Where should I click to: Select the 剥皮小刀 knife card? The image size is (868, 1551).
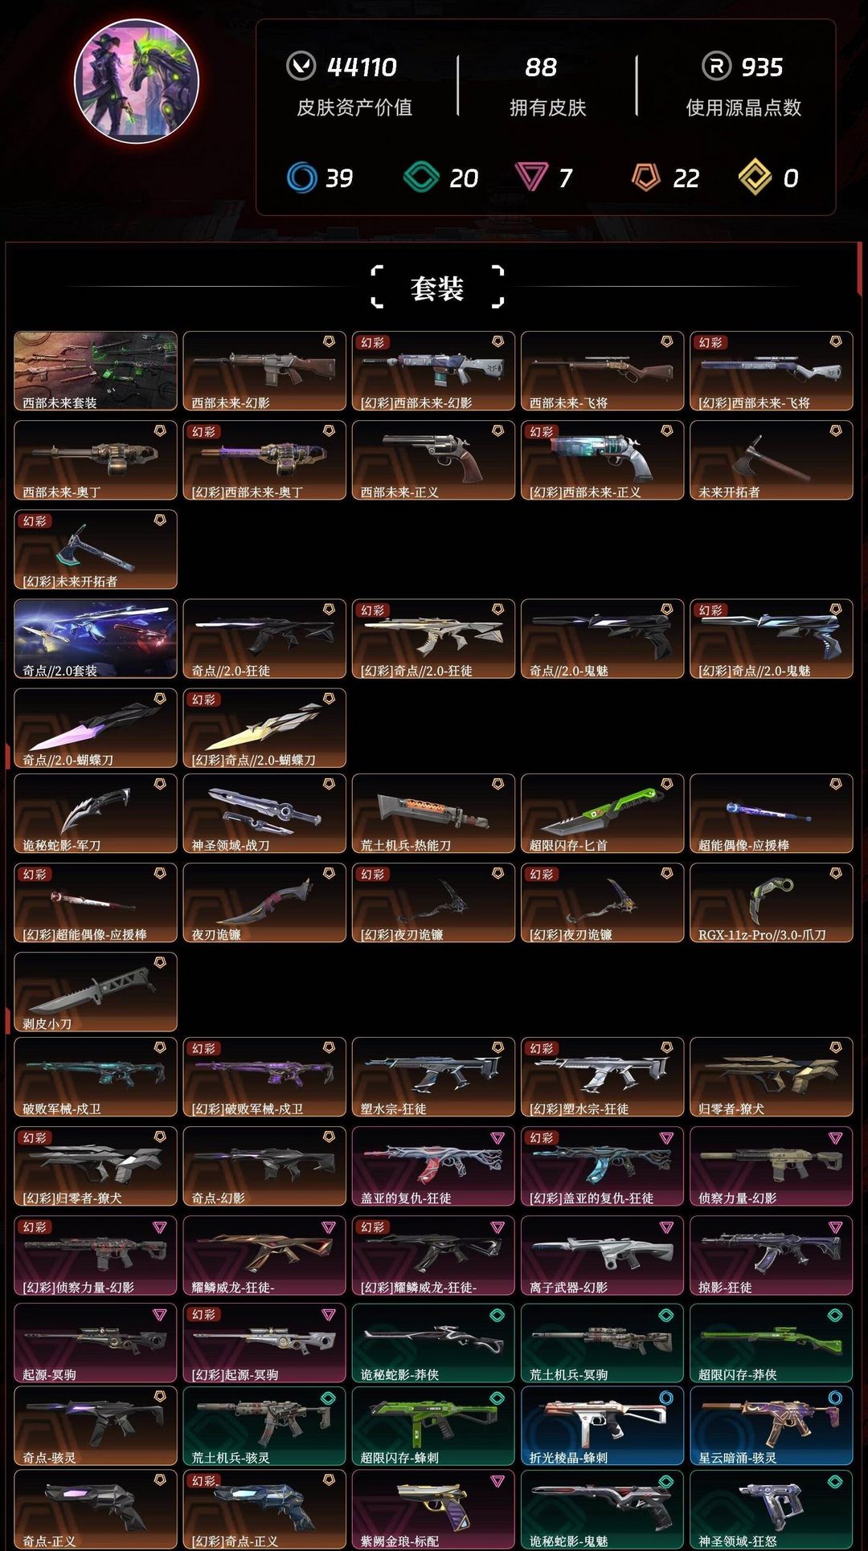point(96,992)
